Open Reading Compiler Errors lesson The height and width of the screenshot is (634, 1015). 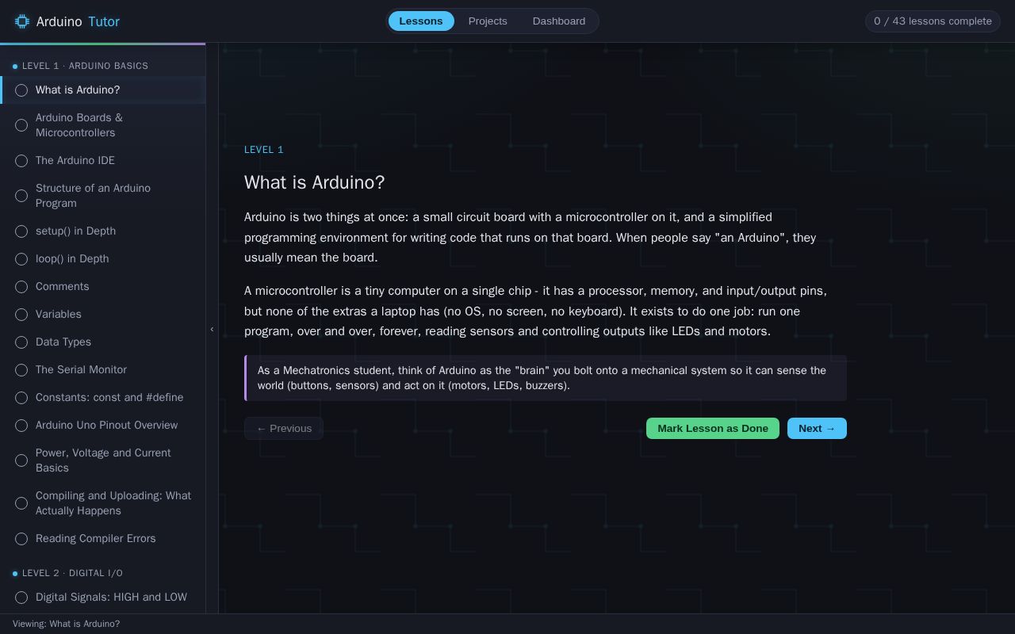point(103,539)
